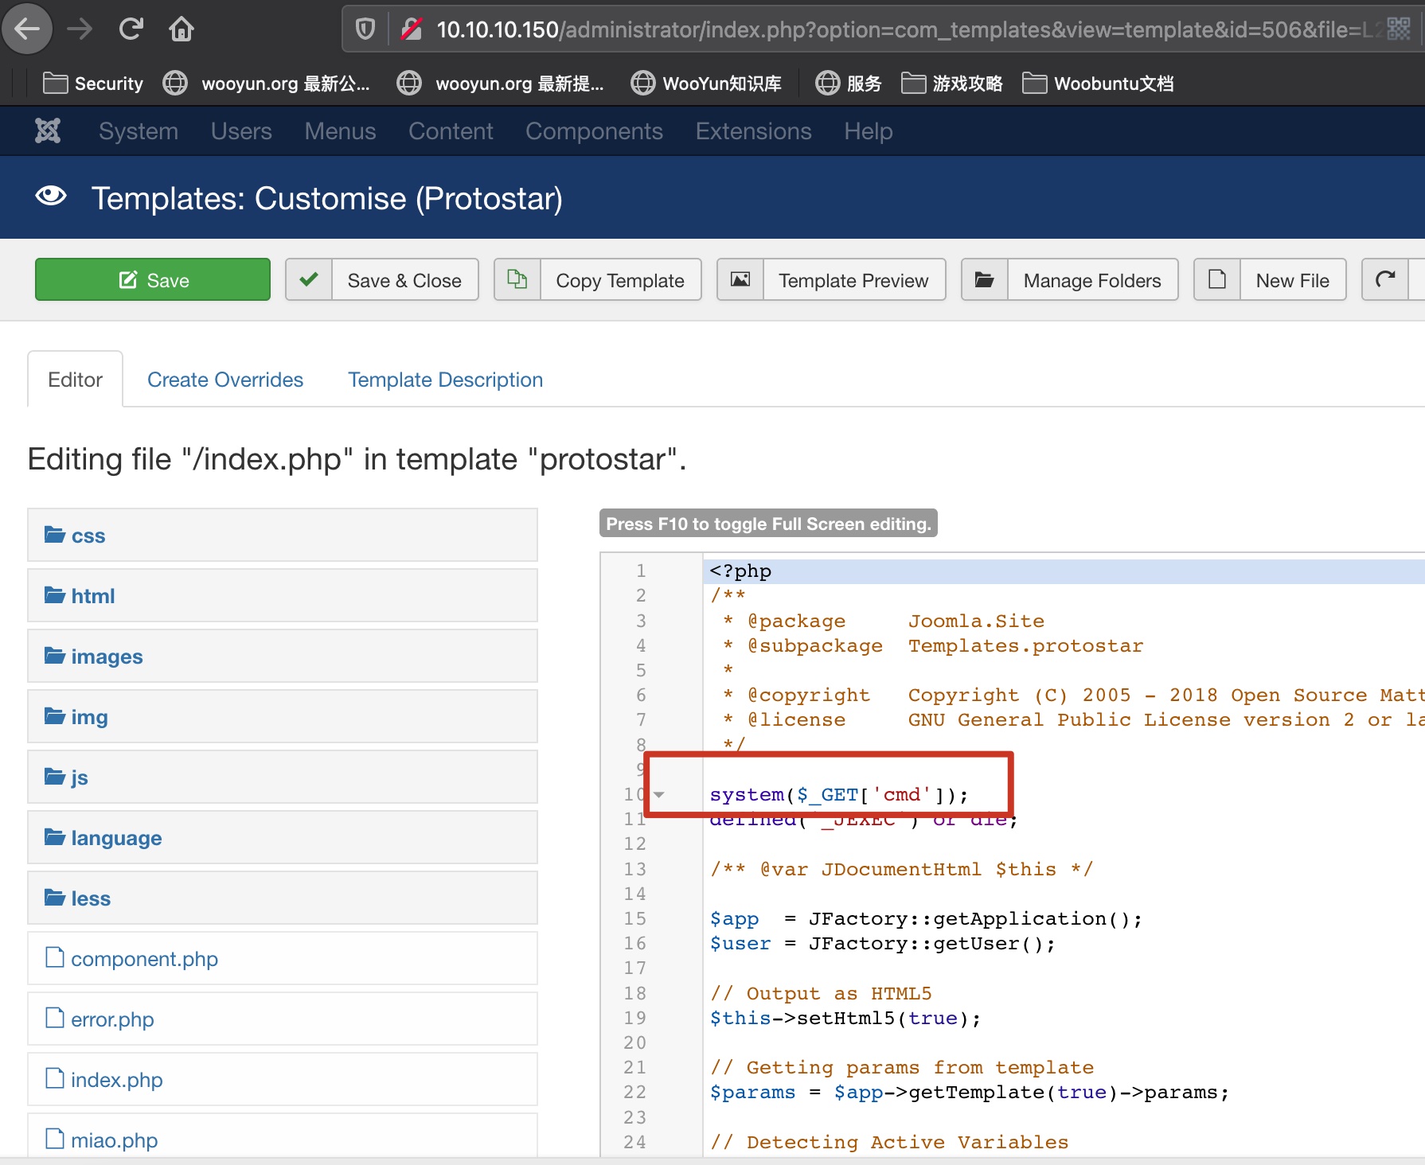This screenshot has height=1165, width=1425.
Task: Open the error.php file link
Action: click(112, 1019)
